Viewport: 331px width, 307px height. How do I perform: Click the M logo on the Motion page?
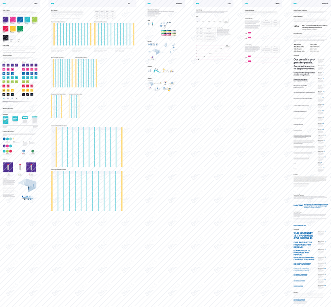(x=246, y=4)
